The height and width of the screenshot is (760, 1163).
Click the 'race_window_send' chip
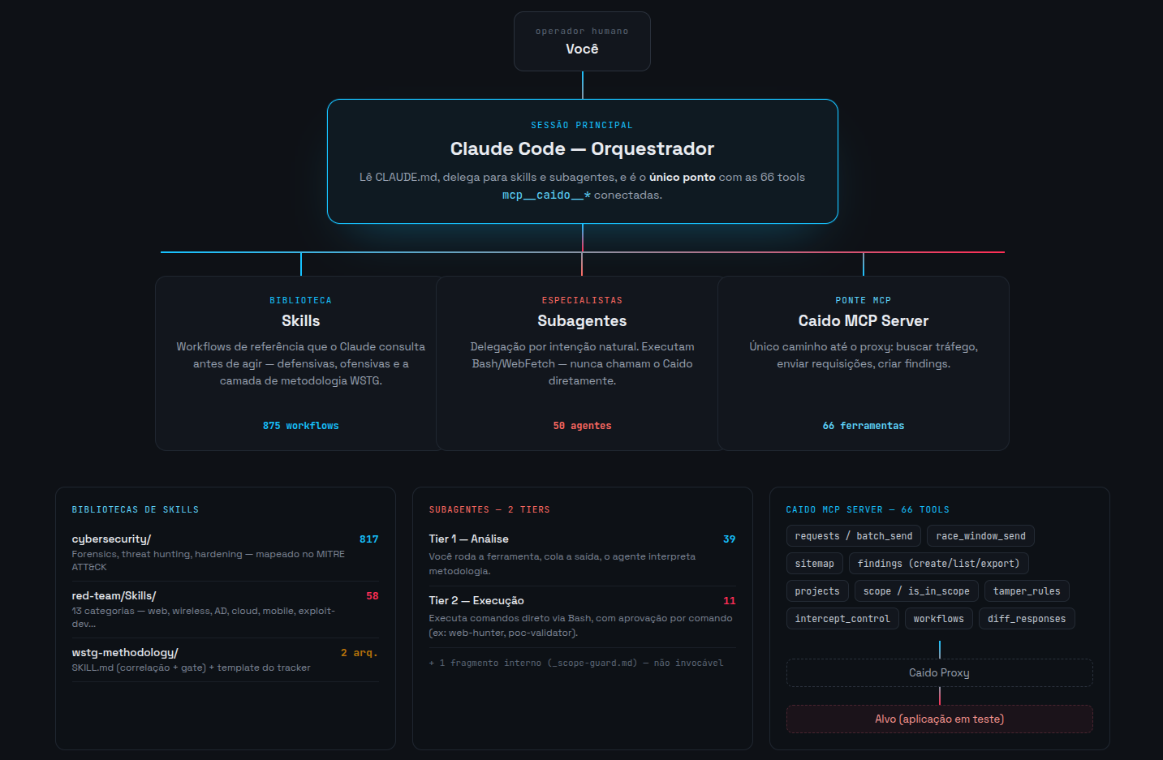[981, 536]
